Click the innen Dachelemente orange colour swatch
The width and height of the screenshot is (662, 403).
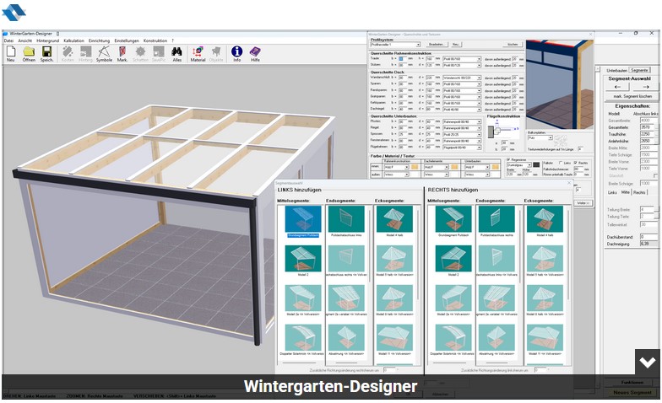pyautogui.click(x=454, y=167)
